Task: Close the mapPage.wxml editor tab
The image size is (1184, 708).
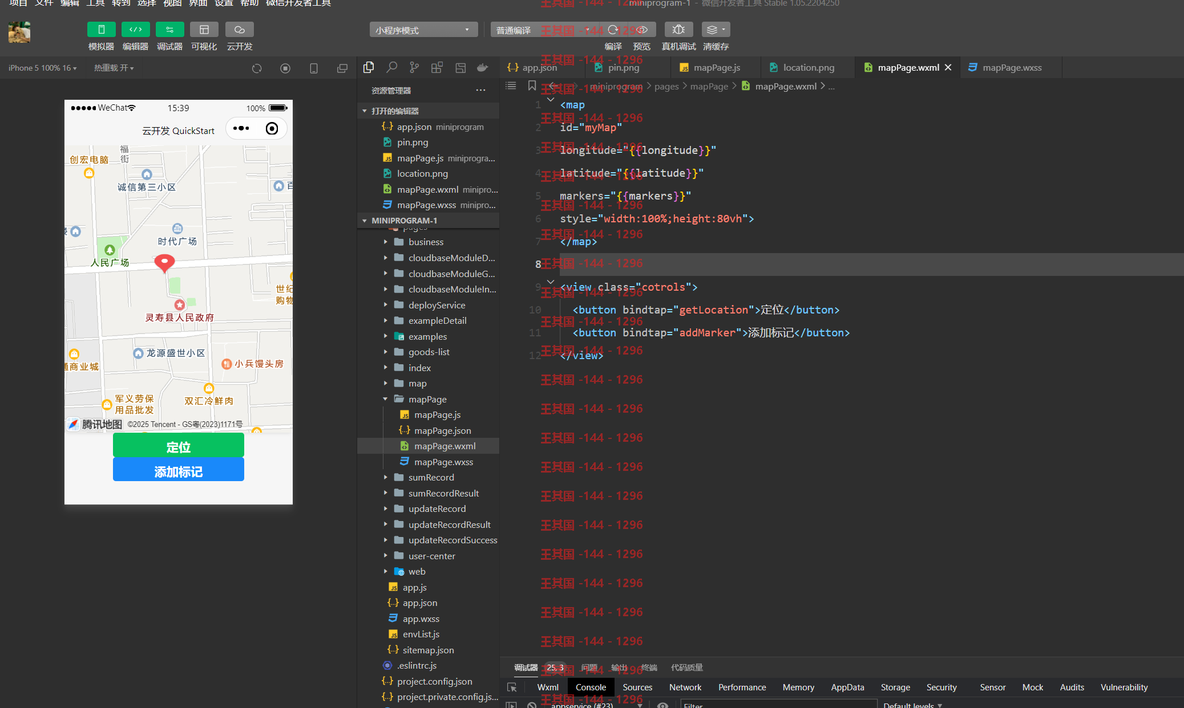Action: [948, 67]
